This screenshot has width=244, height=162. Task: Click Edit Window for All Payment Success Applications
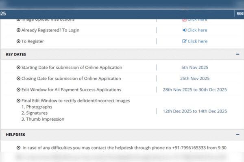pyautogui.click(x=71, y=90)
